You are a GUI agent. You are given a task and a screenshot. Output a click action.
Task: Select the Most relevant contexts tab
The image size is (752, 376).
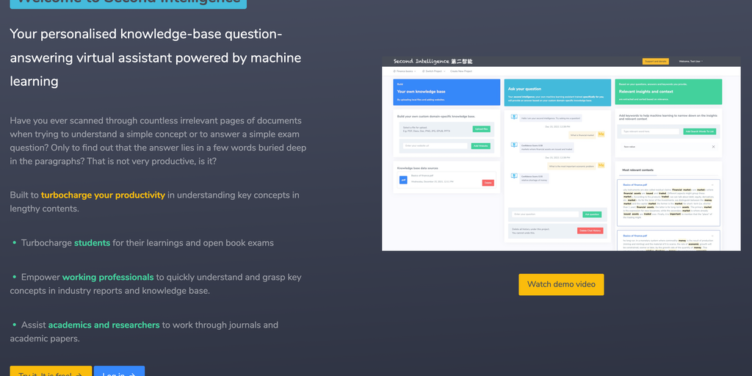click(x=637, y=170)
